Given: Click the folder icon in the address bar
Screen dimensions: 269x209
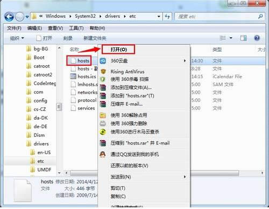Looking at the screenshot, I should [x=34, y=16].
